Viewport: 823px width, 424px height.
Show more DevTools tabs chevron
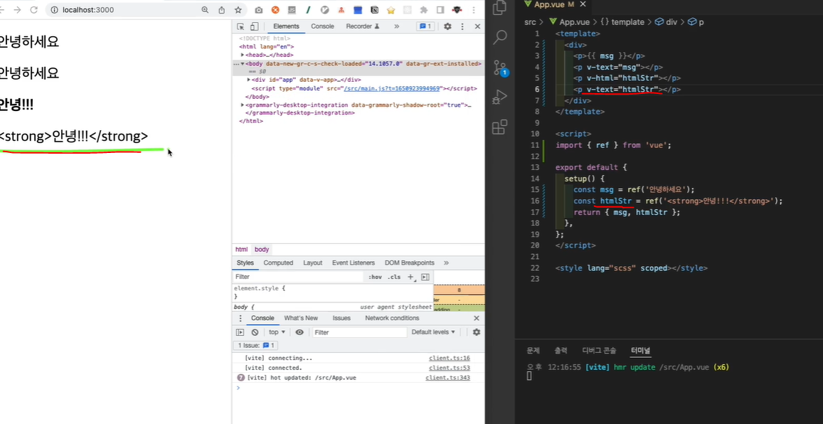[396, 26]
